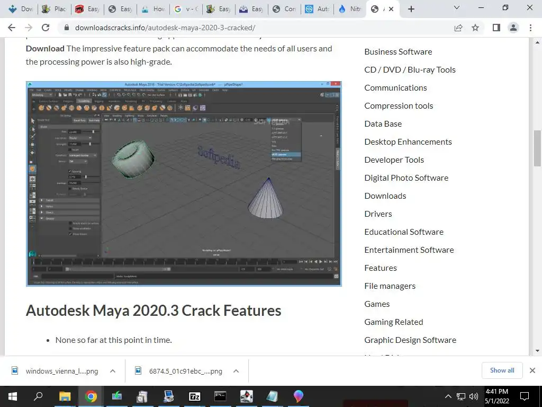Expand options for windows_vienna_l....png download
Image resolution: width=542 pixels, height=407 pixels.
112,371
